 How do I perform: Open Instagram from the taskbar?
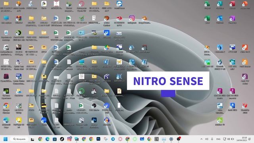69,139
